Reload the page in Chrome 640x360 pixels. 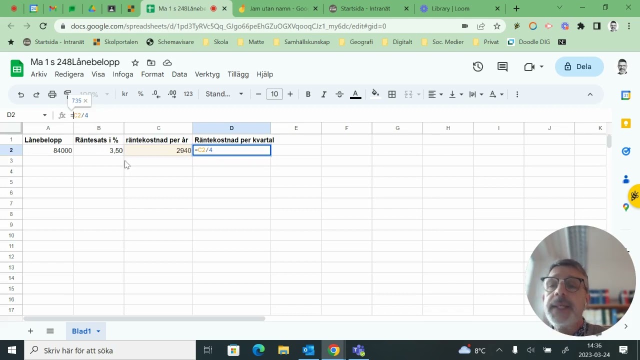coord(43,26)
